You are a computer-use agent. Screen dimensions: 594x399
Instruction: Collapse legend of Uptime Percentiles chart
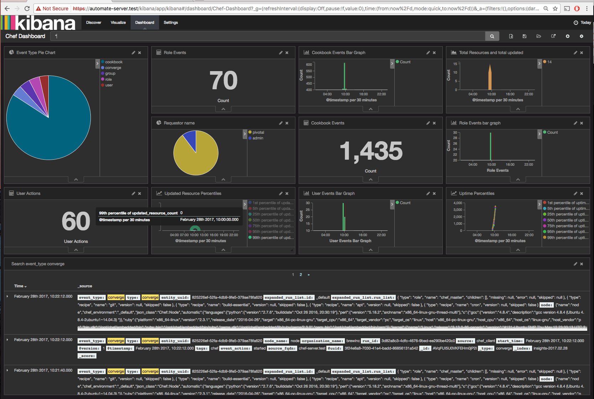[x=540, y=204]
